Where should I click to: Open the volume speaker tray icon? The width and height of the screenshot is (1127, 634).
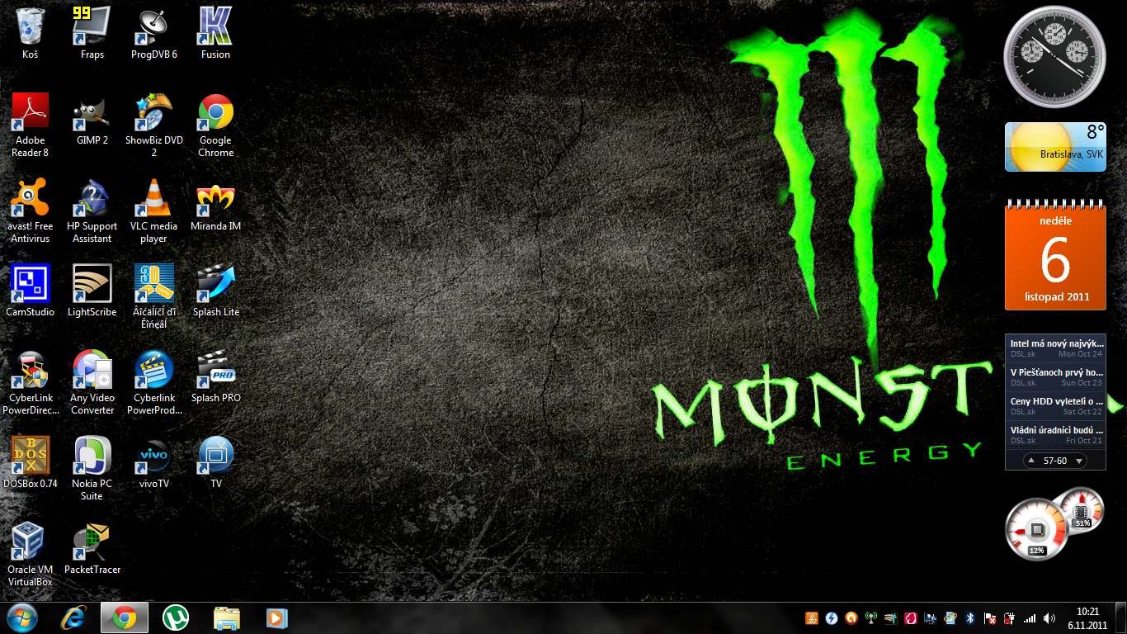pos(1049,617)
